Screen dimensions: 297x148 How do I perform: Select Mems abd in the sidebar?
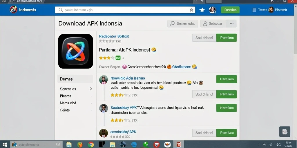(68, 103)
